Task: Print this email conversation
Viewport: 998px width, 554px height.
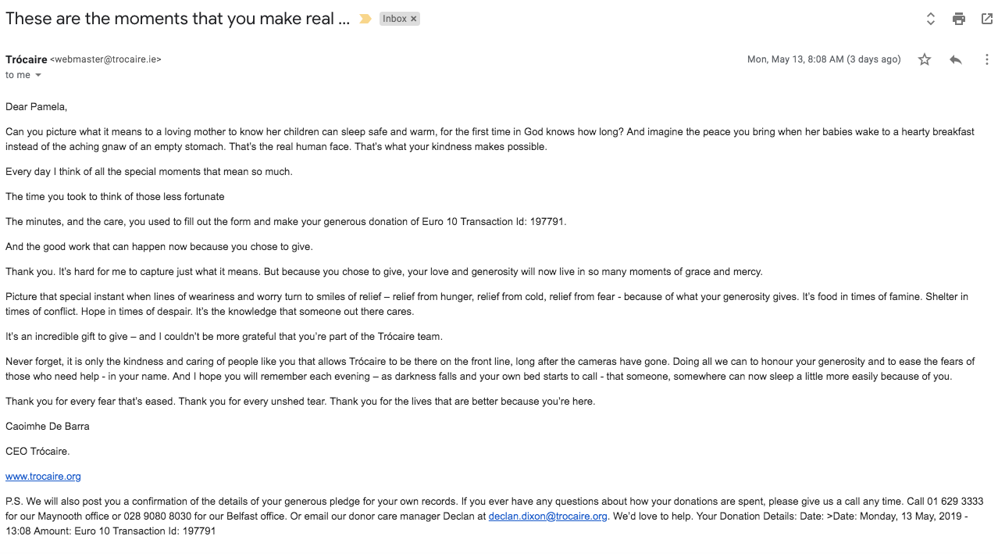Action: pos(959,19)
